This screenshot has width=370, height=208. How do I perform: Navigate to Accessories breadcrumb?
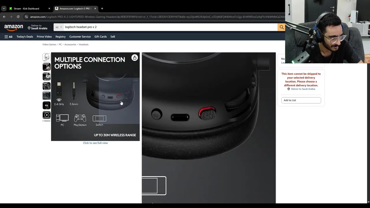pos(70,44)
